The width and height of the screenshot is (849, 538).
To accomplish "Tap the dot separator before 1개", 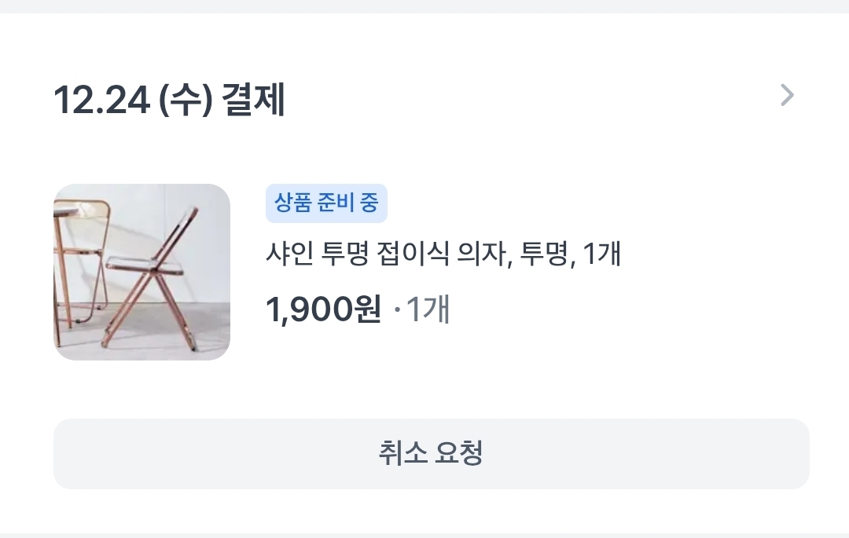I will (396, 310).
